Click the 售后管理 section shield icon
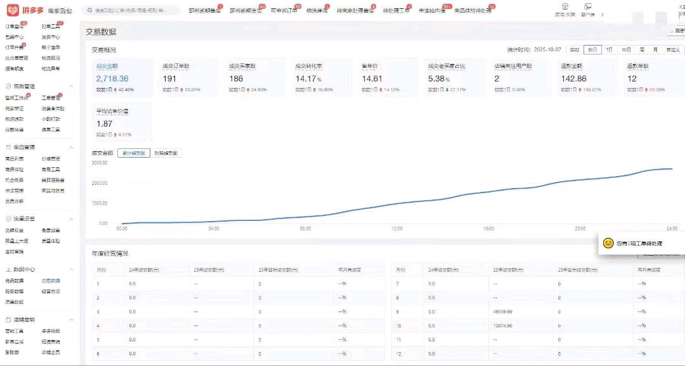Screen dimensions: 685x366 pyautogui.click(x=8, y=86)
